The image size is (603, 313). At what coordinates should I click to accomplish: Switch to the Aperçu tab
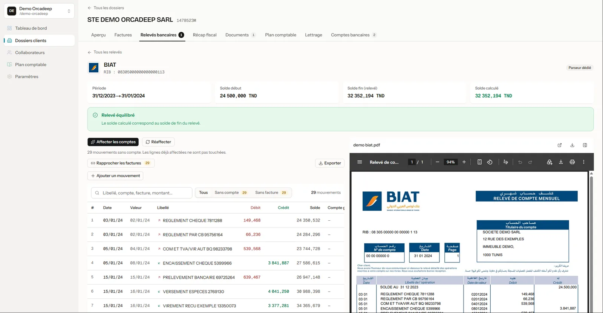(98, 35)
